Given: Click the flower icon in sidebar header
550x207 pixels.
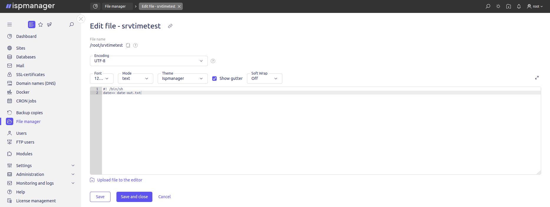Looking at the screenshot, I should pos(50,25).
